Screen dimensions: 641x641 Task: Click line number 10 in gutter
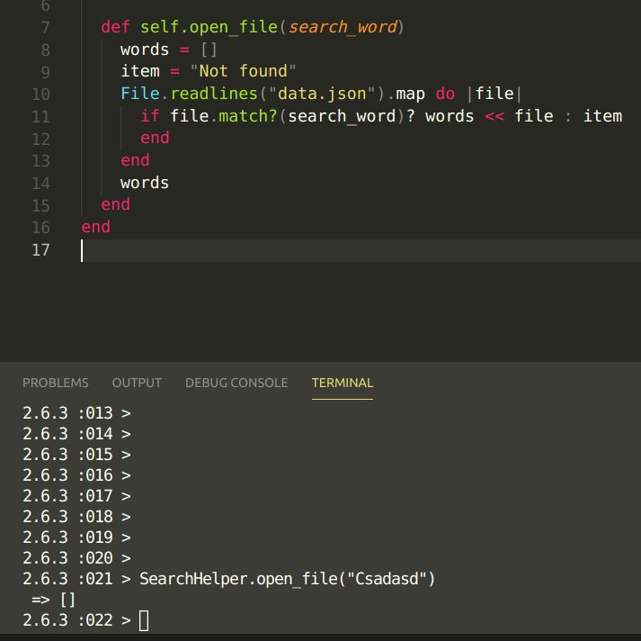(40, 95)
